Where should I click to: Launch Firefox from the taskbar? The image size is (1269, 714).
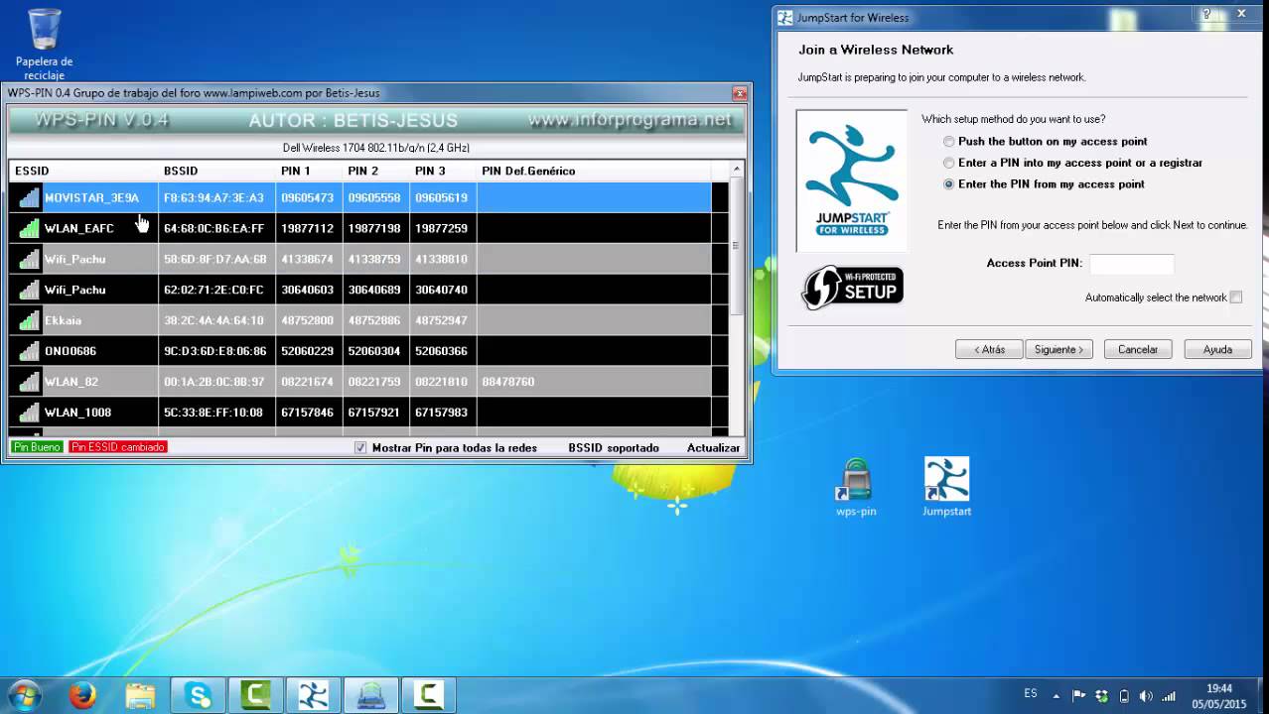click(x=82, y=696)
